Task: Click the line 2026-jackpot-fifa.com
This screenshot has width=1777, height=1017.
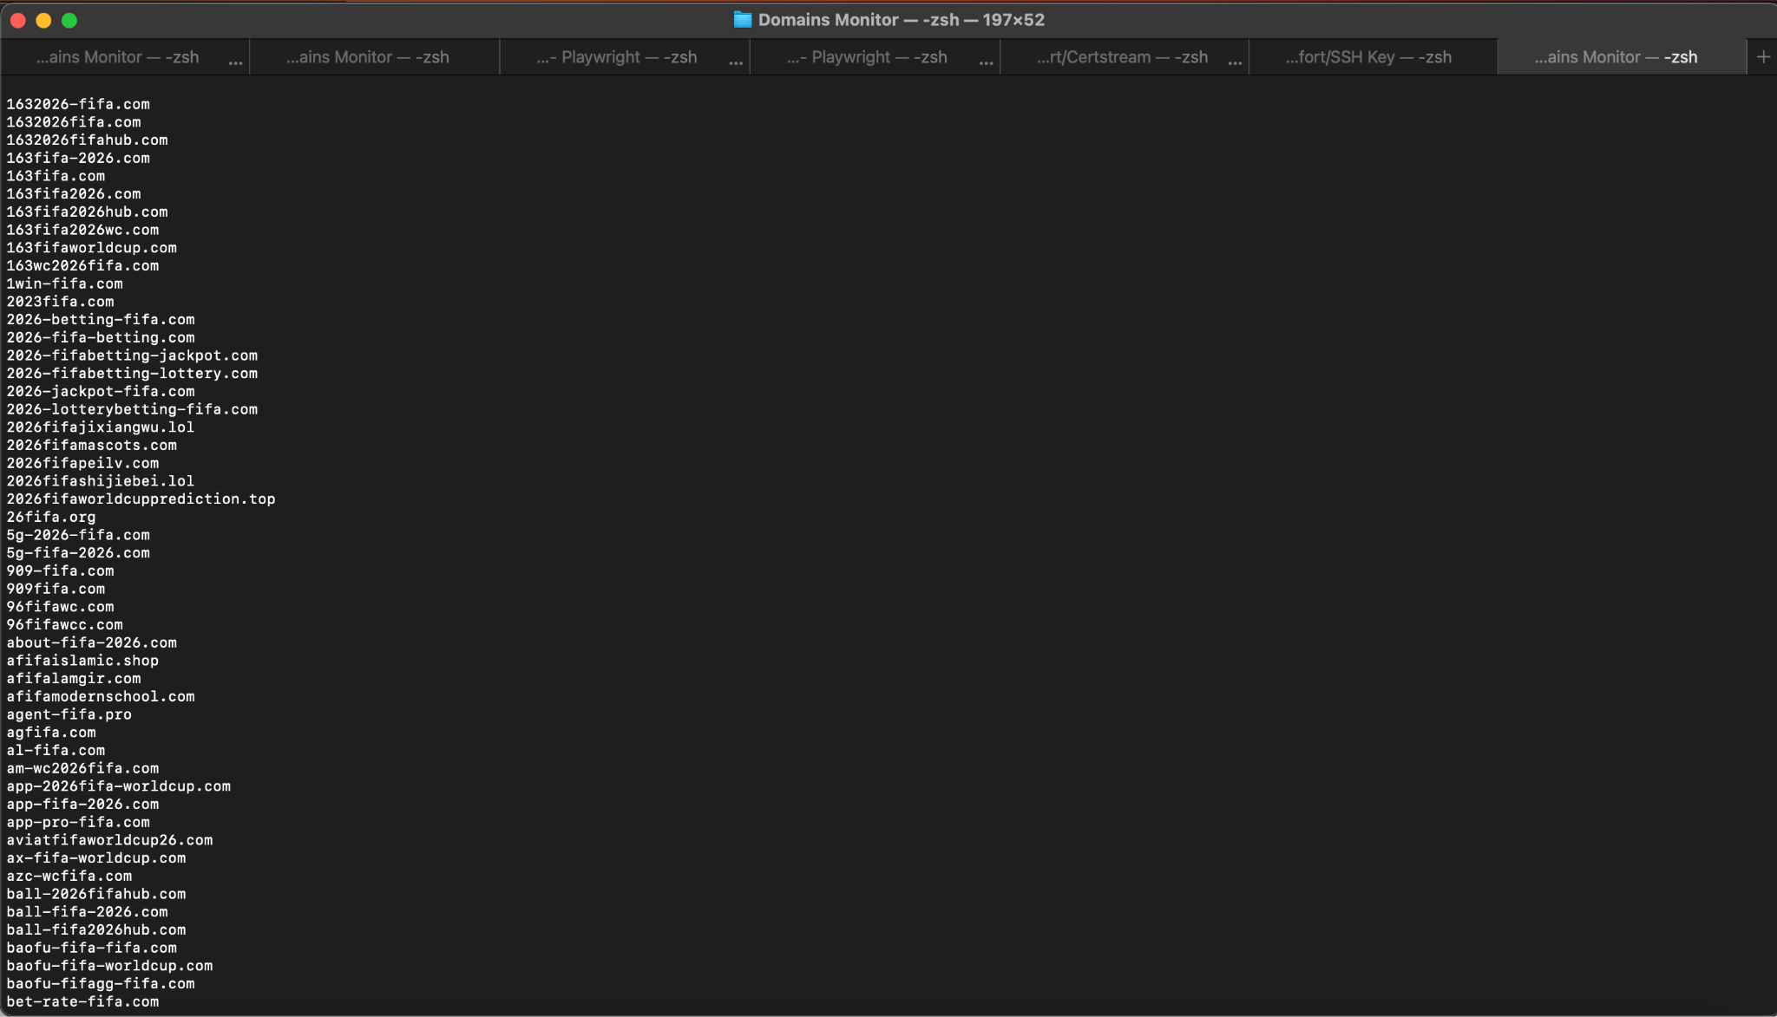Action: (x=101, y=391)
